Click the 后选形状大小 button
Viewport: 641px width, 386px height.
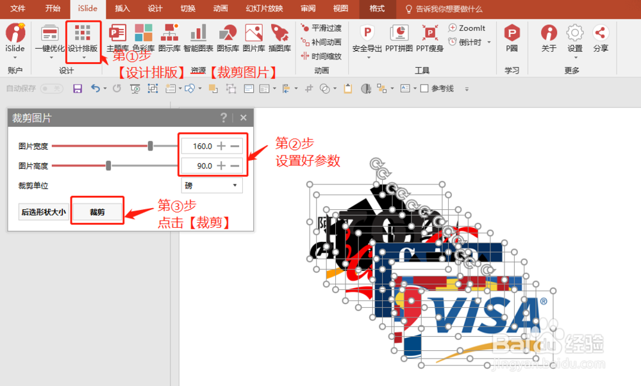[44, 212]
